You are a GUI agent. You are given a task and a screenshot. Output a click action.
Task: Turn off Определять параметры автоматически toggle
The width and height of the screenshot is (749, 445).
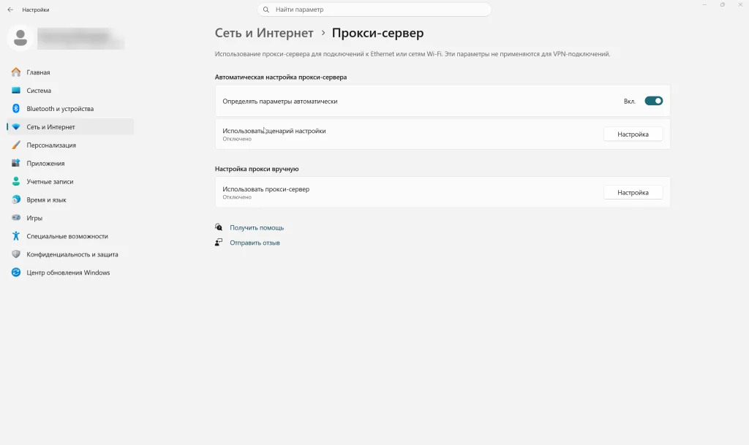tap(653, 101)
